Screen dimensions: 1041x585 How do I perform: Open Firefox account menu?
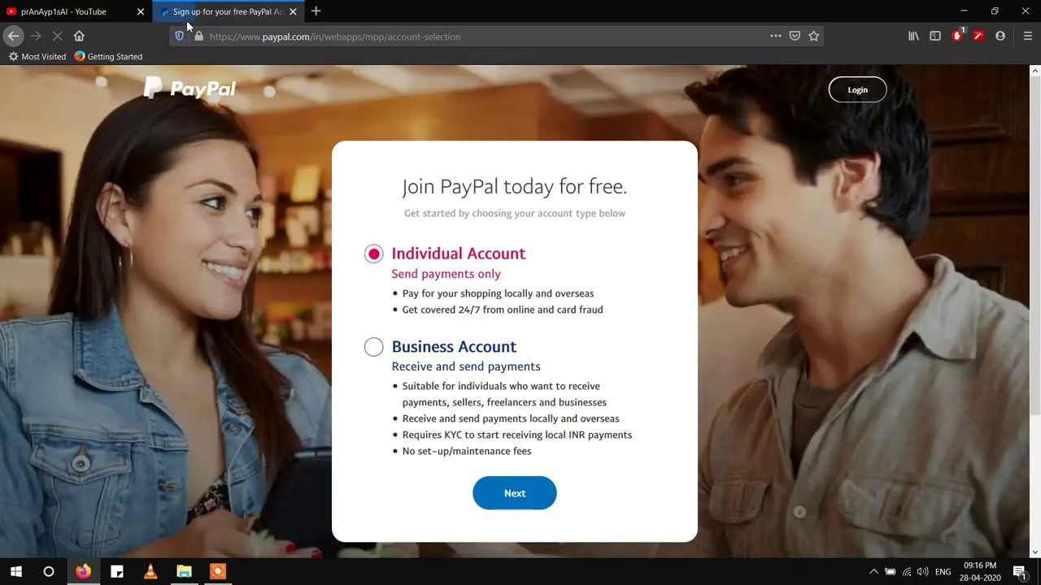point(1000,36)
